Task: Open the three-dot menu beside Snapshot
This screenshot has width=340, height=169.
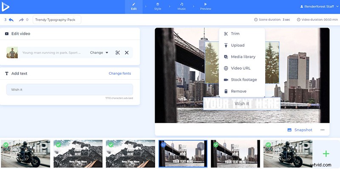Action: pos(323,130)
